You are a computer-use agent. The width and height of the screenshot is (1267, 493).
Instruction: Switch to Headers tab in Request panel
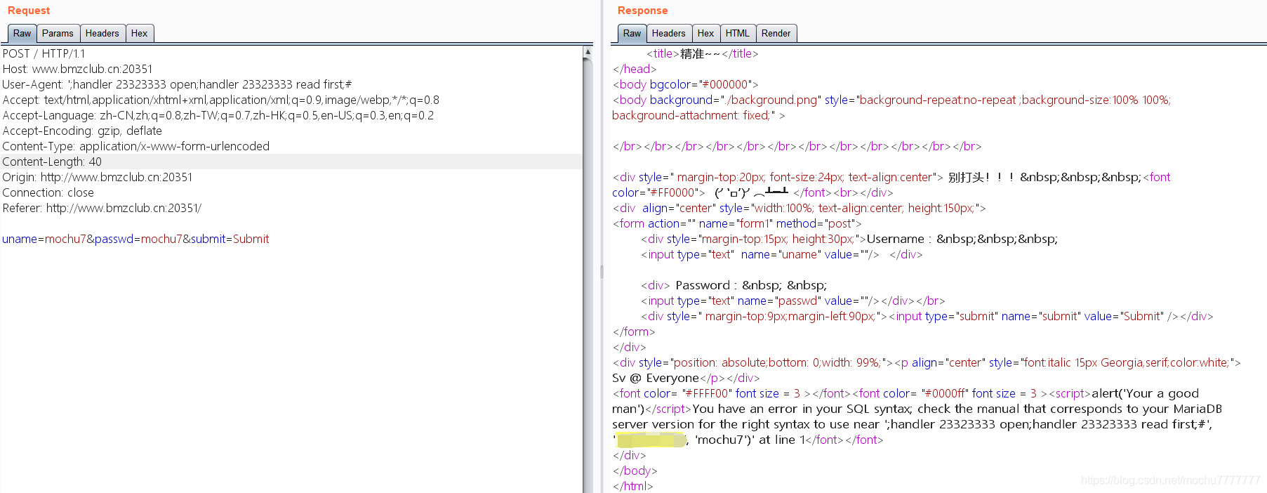click(102, 33)
